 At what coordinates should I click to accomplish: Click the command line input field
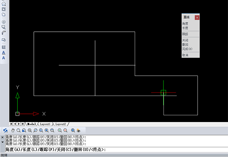(116, 150)
